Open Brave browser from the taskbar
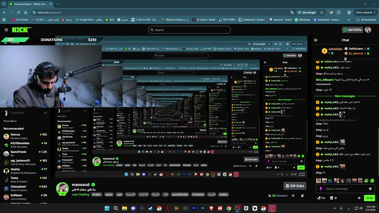 tap(211, 208)
